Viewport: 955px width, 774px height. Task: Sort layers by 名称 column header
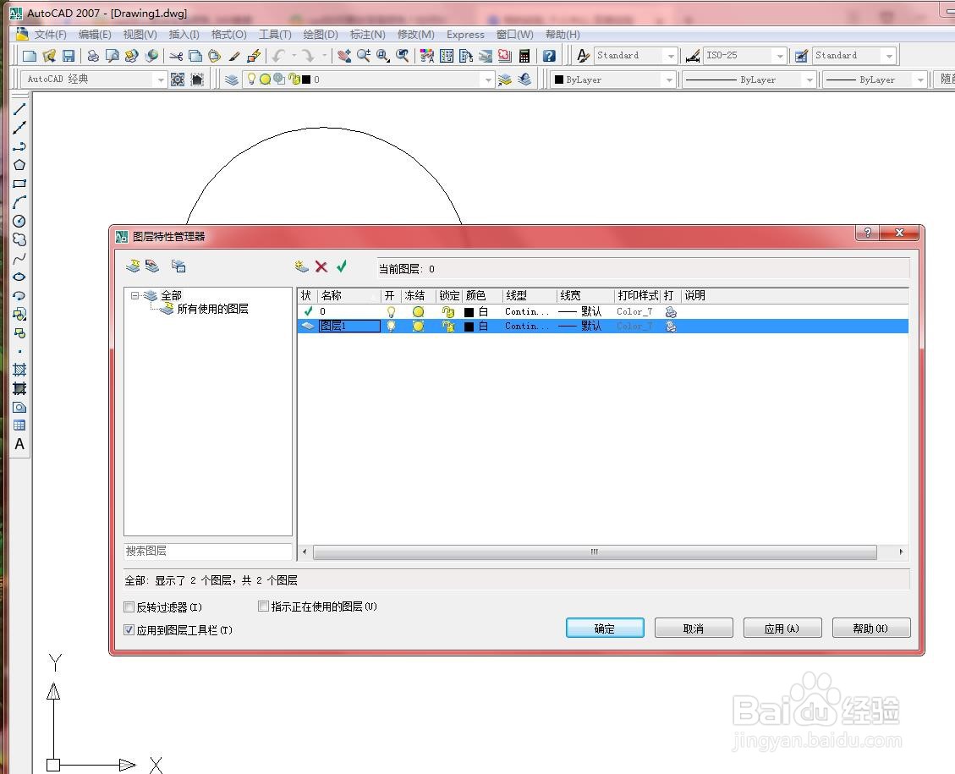[349, 296]
